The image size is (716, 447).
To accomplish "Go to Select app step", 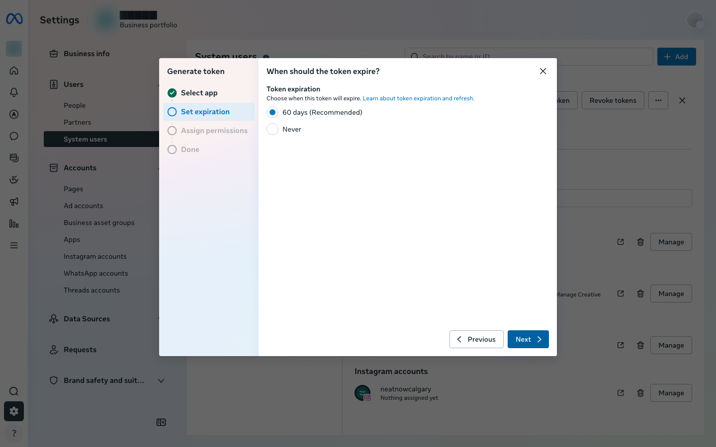I will [x=209, y=93].
